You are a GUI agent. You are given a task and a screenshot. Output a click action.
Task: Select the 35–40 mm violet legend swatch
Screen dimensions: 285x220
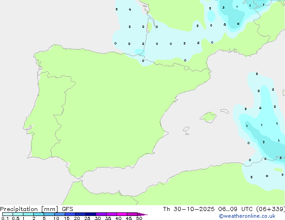tap(111, 214)
